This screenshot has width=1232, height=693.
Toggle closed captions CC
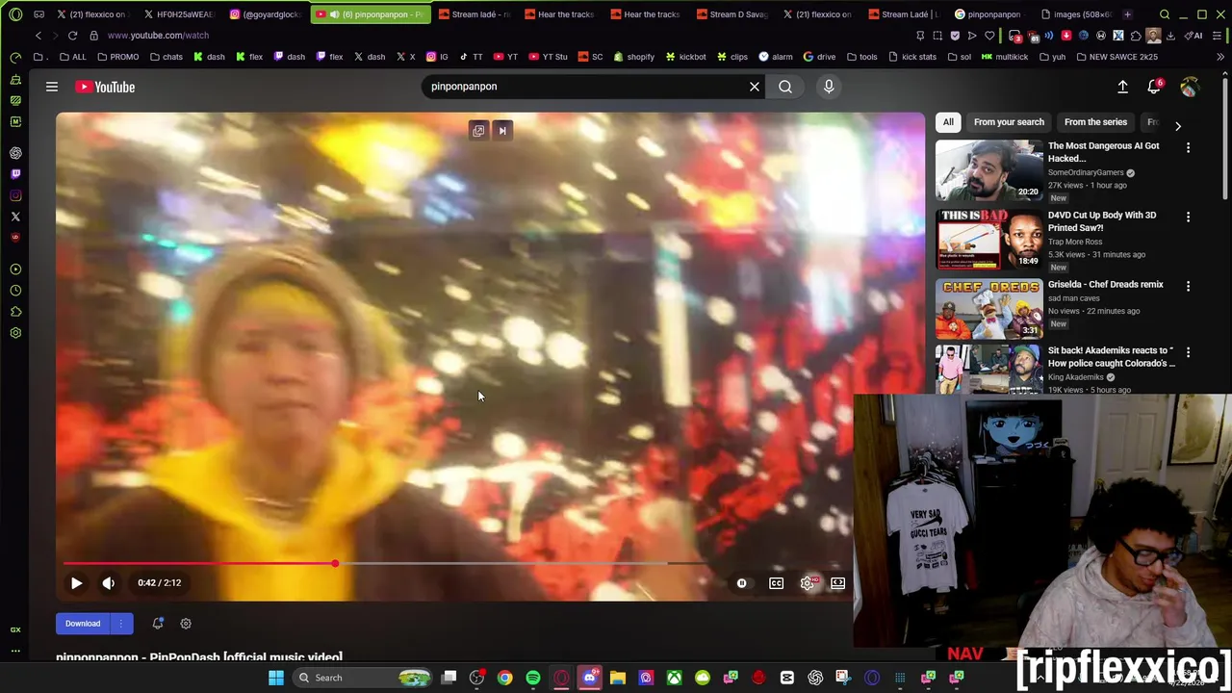[776, 582]
